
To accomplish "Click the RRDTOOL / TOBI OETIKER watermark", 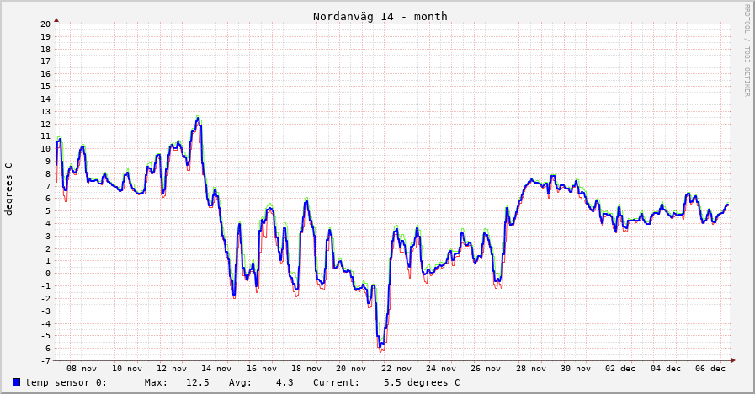I will tap(746, 50).
